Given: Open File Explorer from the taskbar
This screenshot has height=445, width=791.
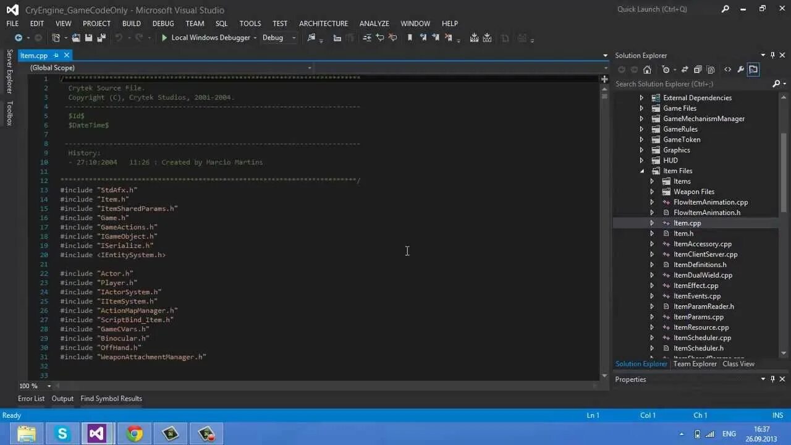Looking at the screenshot, I should pyautogui.click(x=27, y=434).
